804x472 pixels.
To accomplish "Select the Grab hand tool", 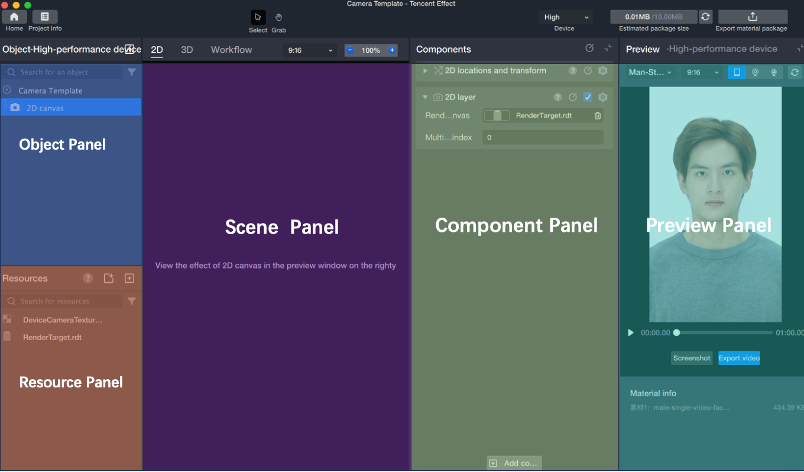I will [278, 18].
